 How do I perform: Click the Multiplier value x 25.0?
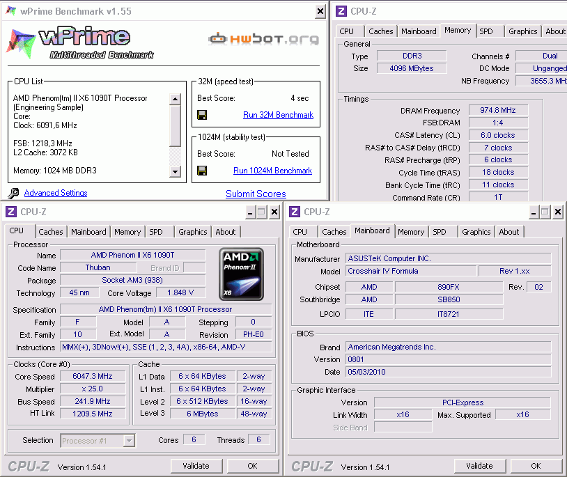(93, 389)
